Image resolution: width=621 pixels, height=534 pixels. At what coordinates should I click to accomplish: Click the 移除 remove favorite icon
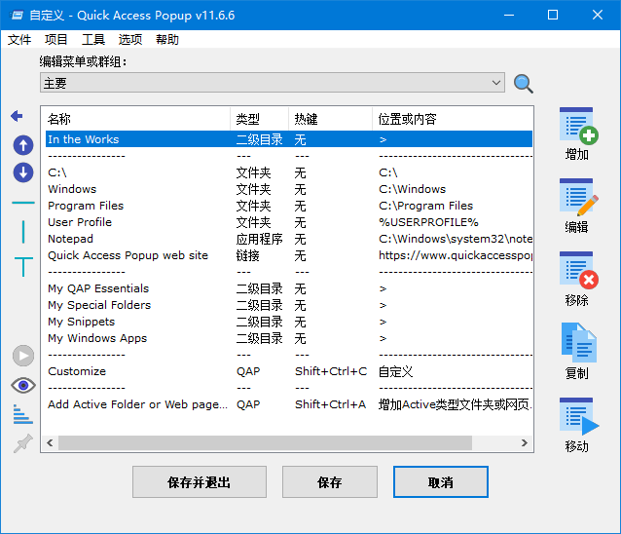click(x=578, y=270)
